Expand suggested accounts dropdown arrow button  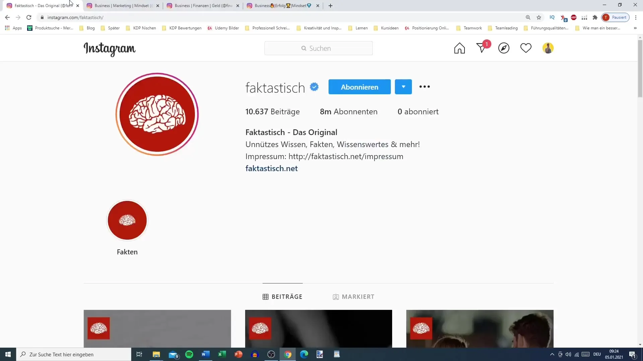pyautogui.click(x=403, y=87)
